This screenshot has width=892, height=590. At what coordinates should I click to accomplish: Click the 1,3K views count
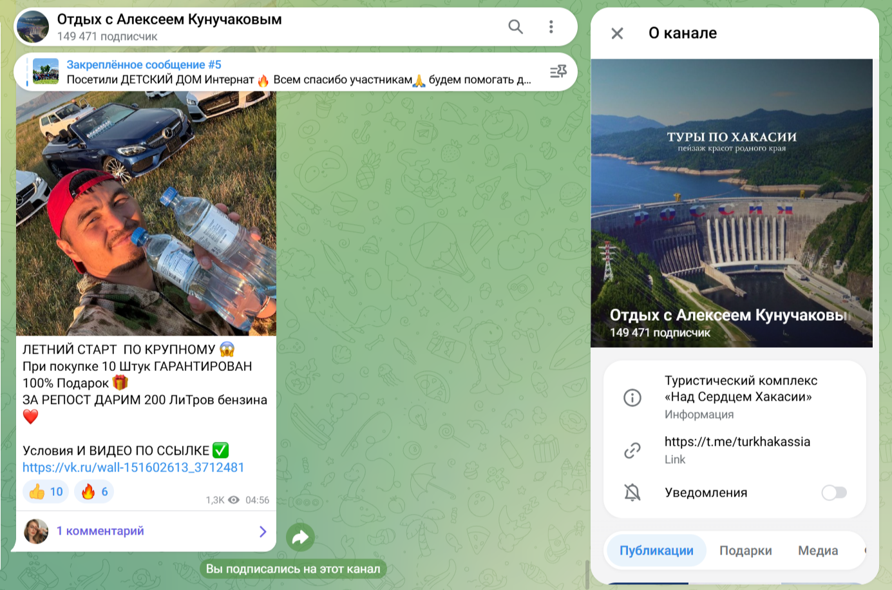[x=215, y=500]
